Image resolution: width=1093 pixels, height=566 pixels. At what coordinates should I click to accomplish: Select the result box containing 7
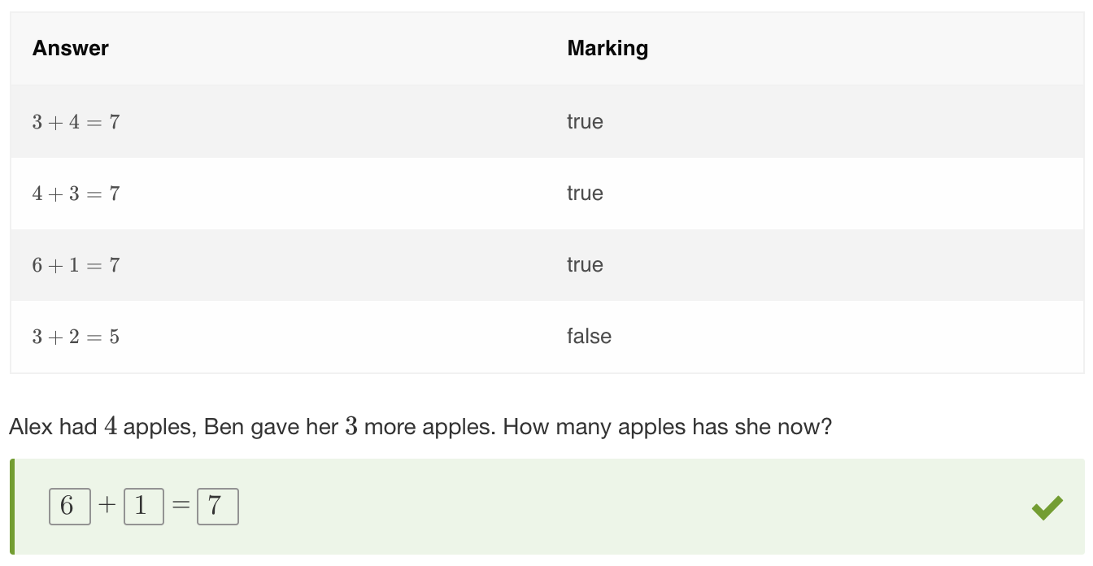click(x=217, y=507)
